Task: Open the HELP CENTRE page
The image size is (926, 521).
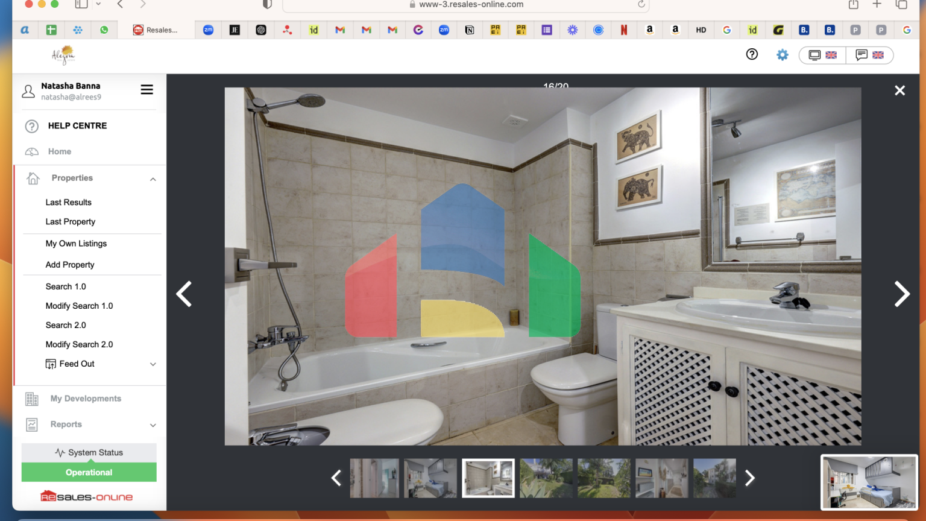Action: point(77,125)
